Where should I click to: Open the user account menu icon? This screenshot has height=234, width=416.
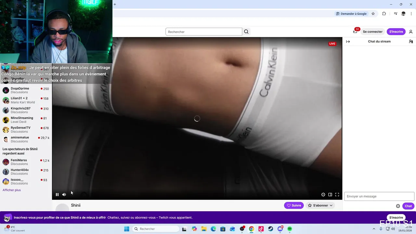point(411,32)
